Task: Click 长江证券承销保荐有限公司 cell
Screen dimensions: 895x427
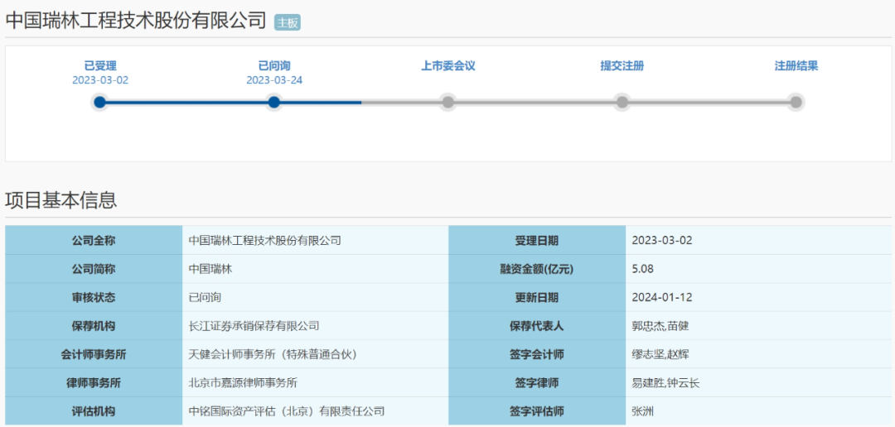Action: pos(315,326)
